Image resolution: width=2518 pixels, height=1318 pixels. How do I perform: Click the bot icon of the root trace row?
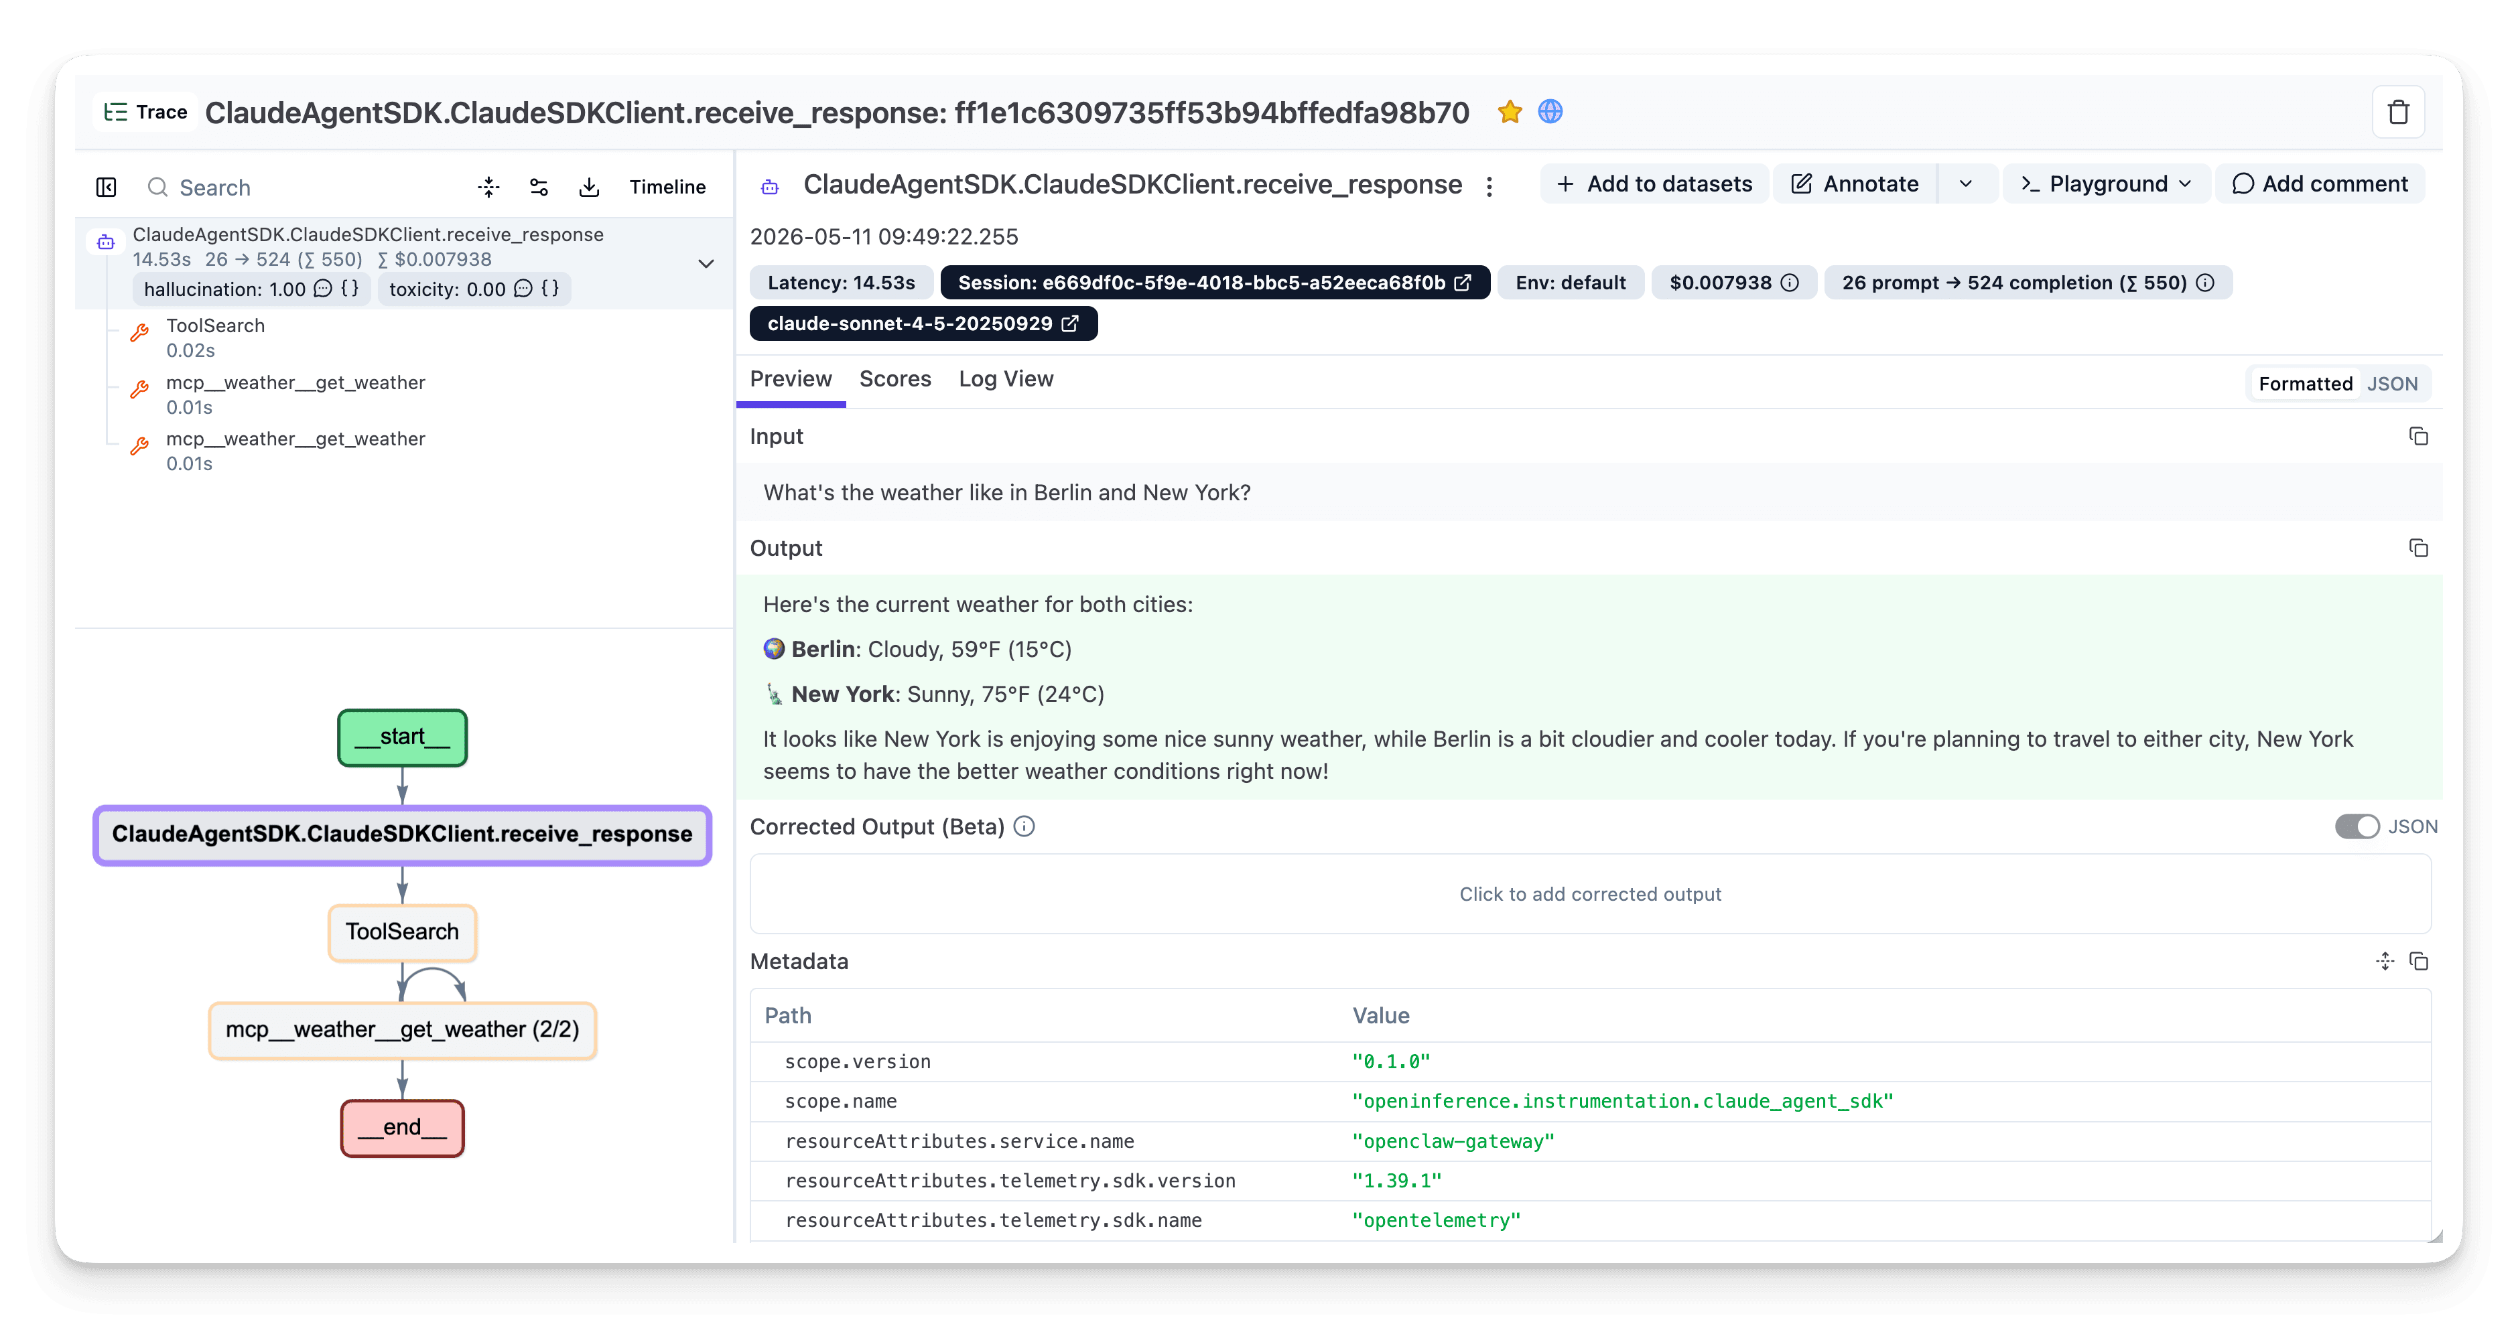coord(107,241)
